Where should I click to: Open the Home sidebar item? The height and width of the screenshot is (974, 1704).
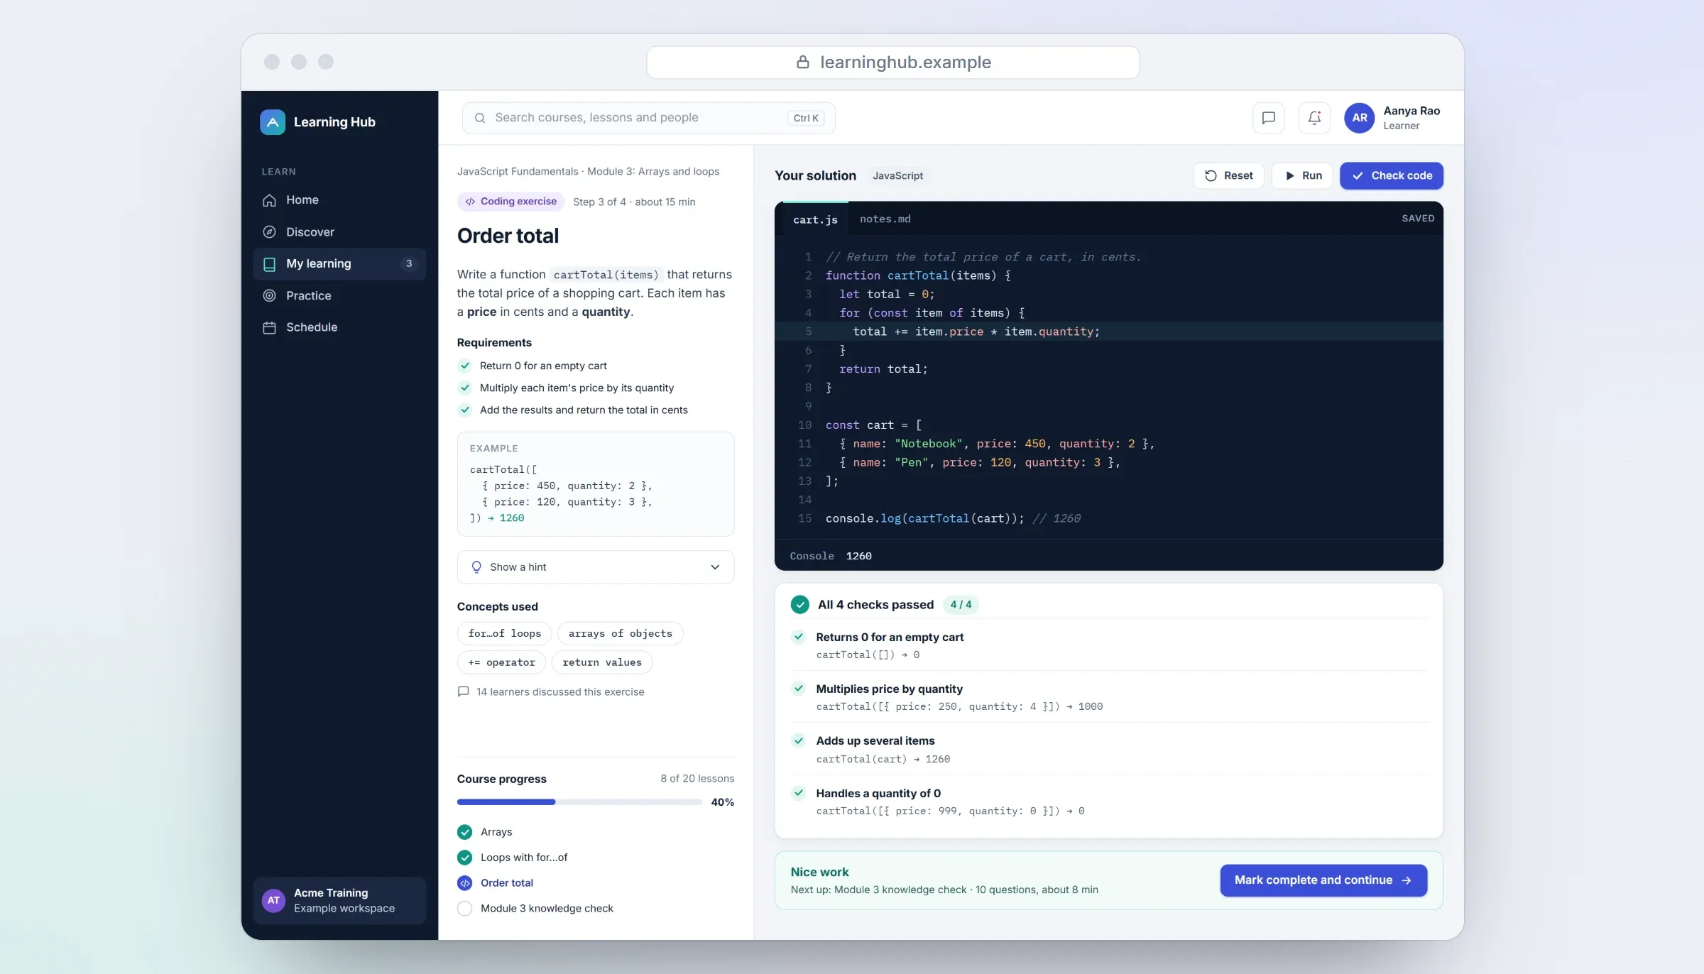tap(339, 200)
